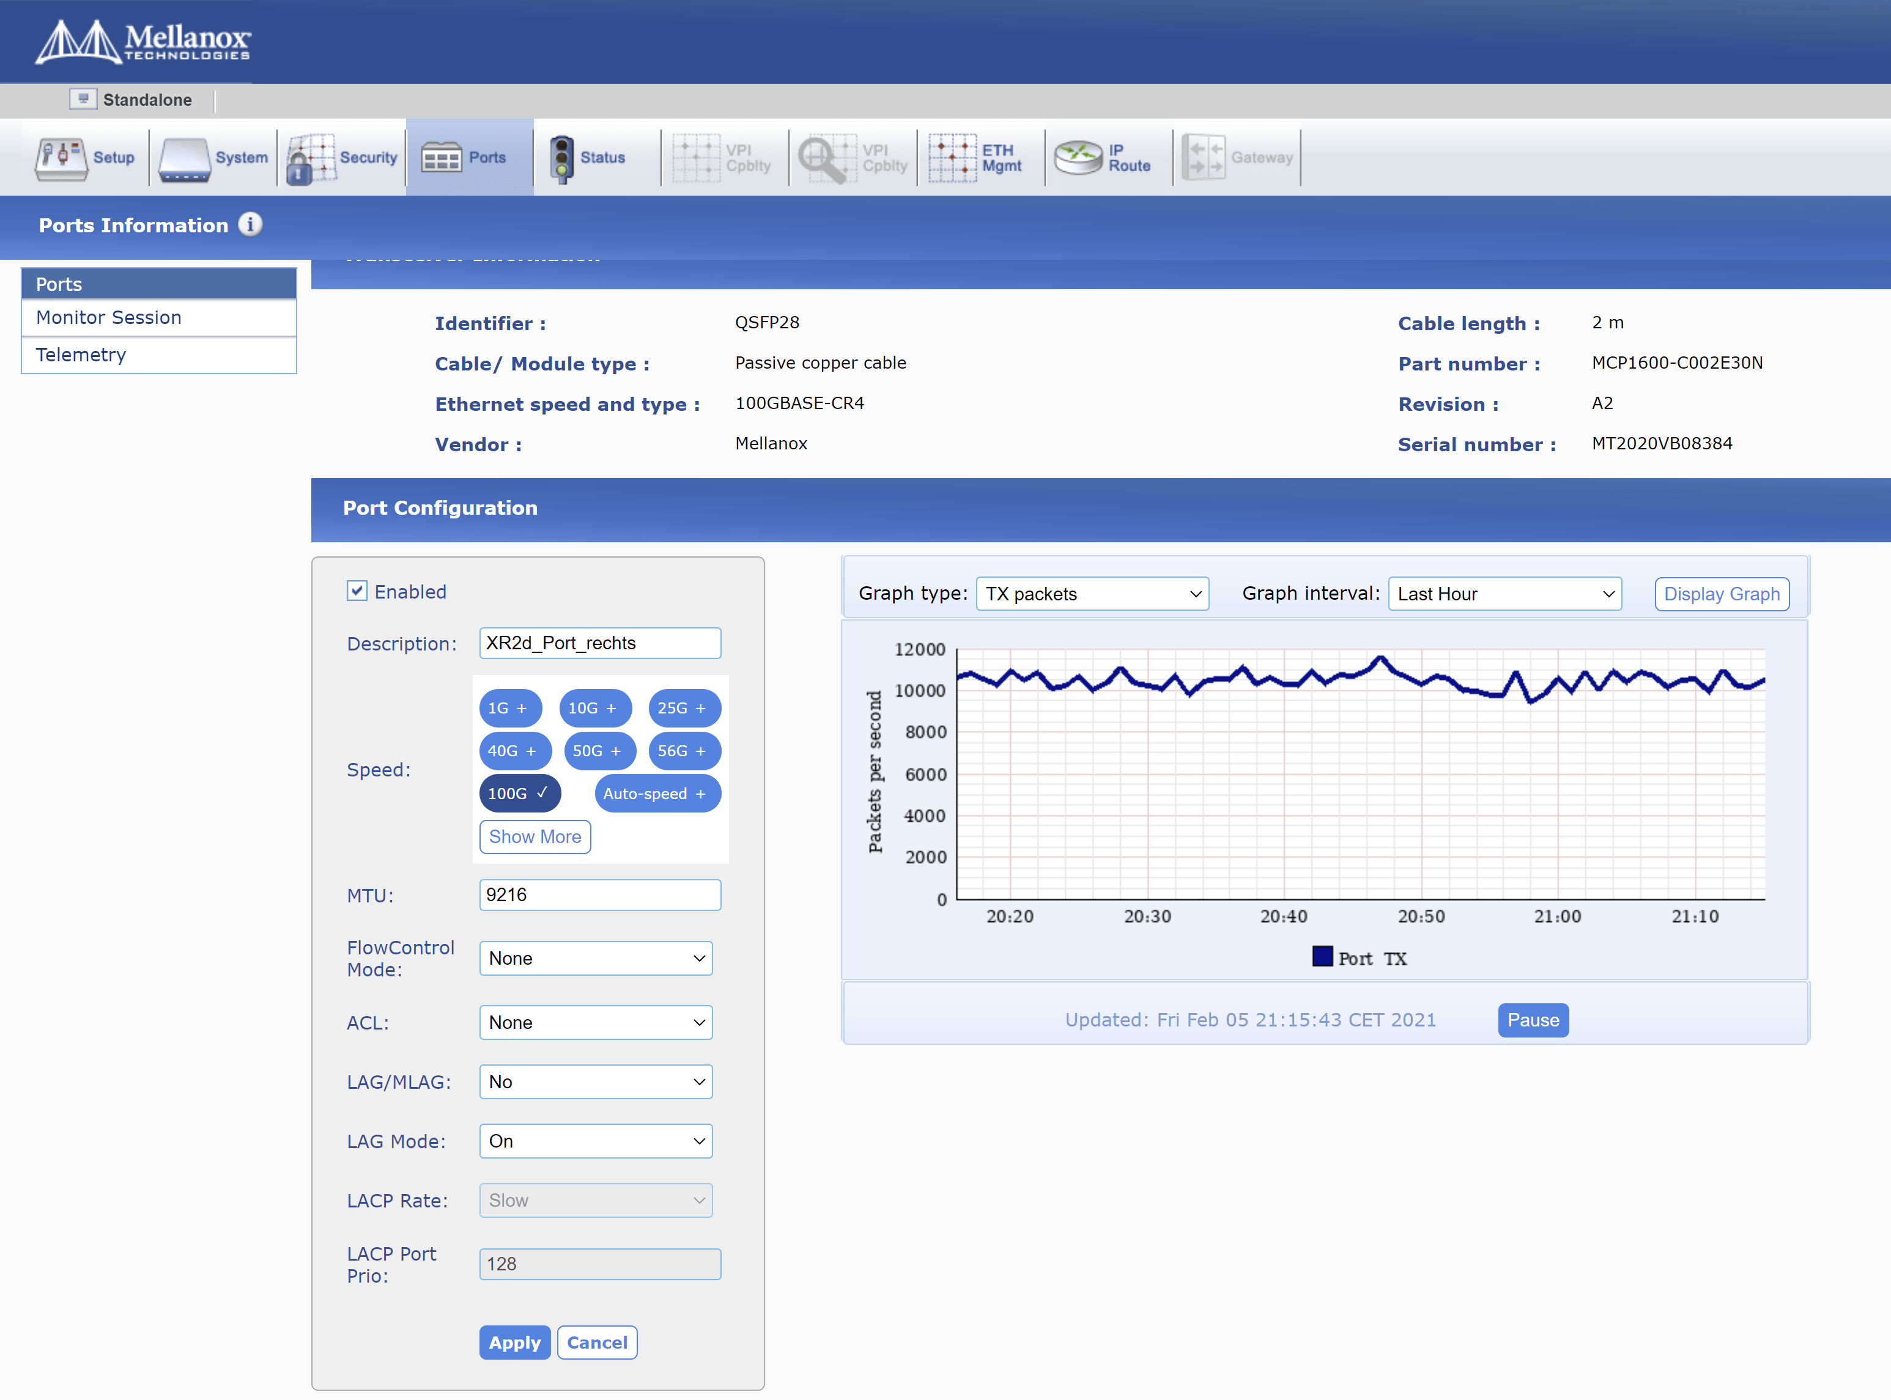Select Monitor Session in sidebar
The image size is (1891, 1400).
(108, 318)
